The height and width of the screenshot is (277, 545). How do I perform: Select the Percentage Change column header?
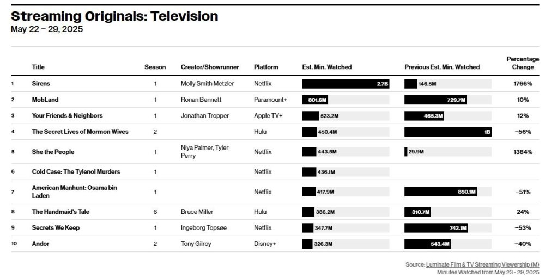click(x=523, y=63)
